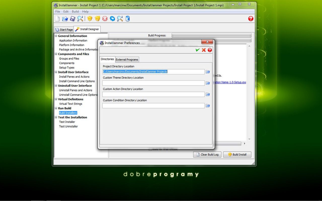Collapse the Virtual Definitions section
Image resolution: width=322 pixels, height=201 pixels.
(x=56, y=99)
